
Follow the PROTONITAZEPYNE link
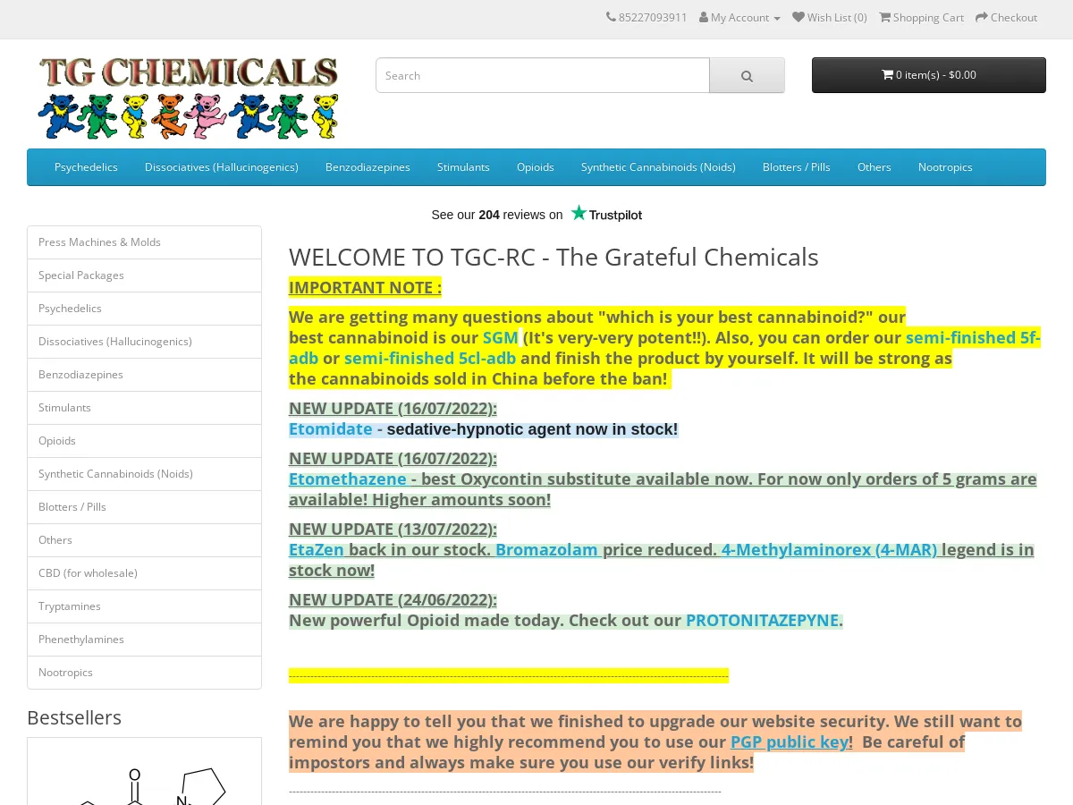762,620
